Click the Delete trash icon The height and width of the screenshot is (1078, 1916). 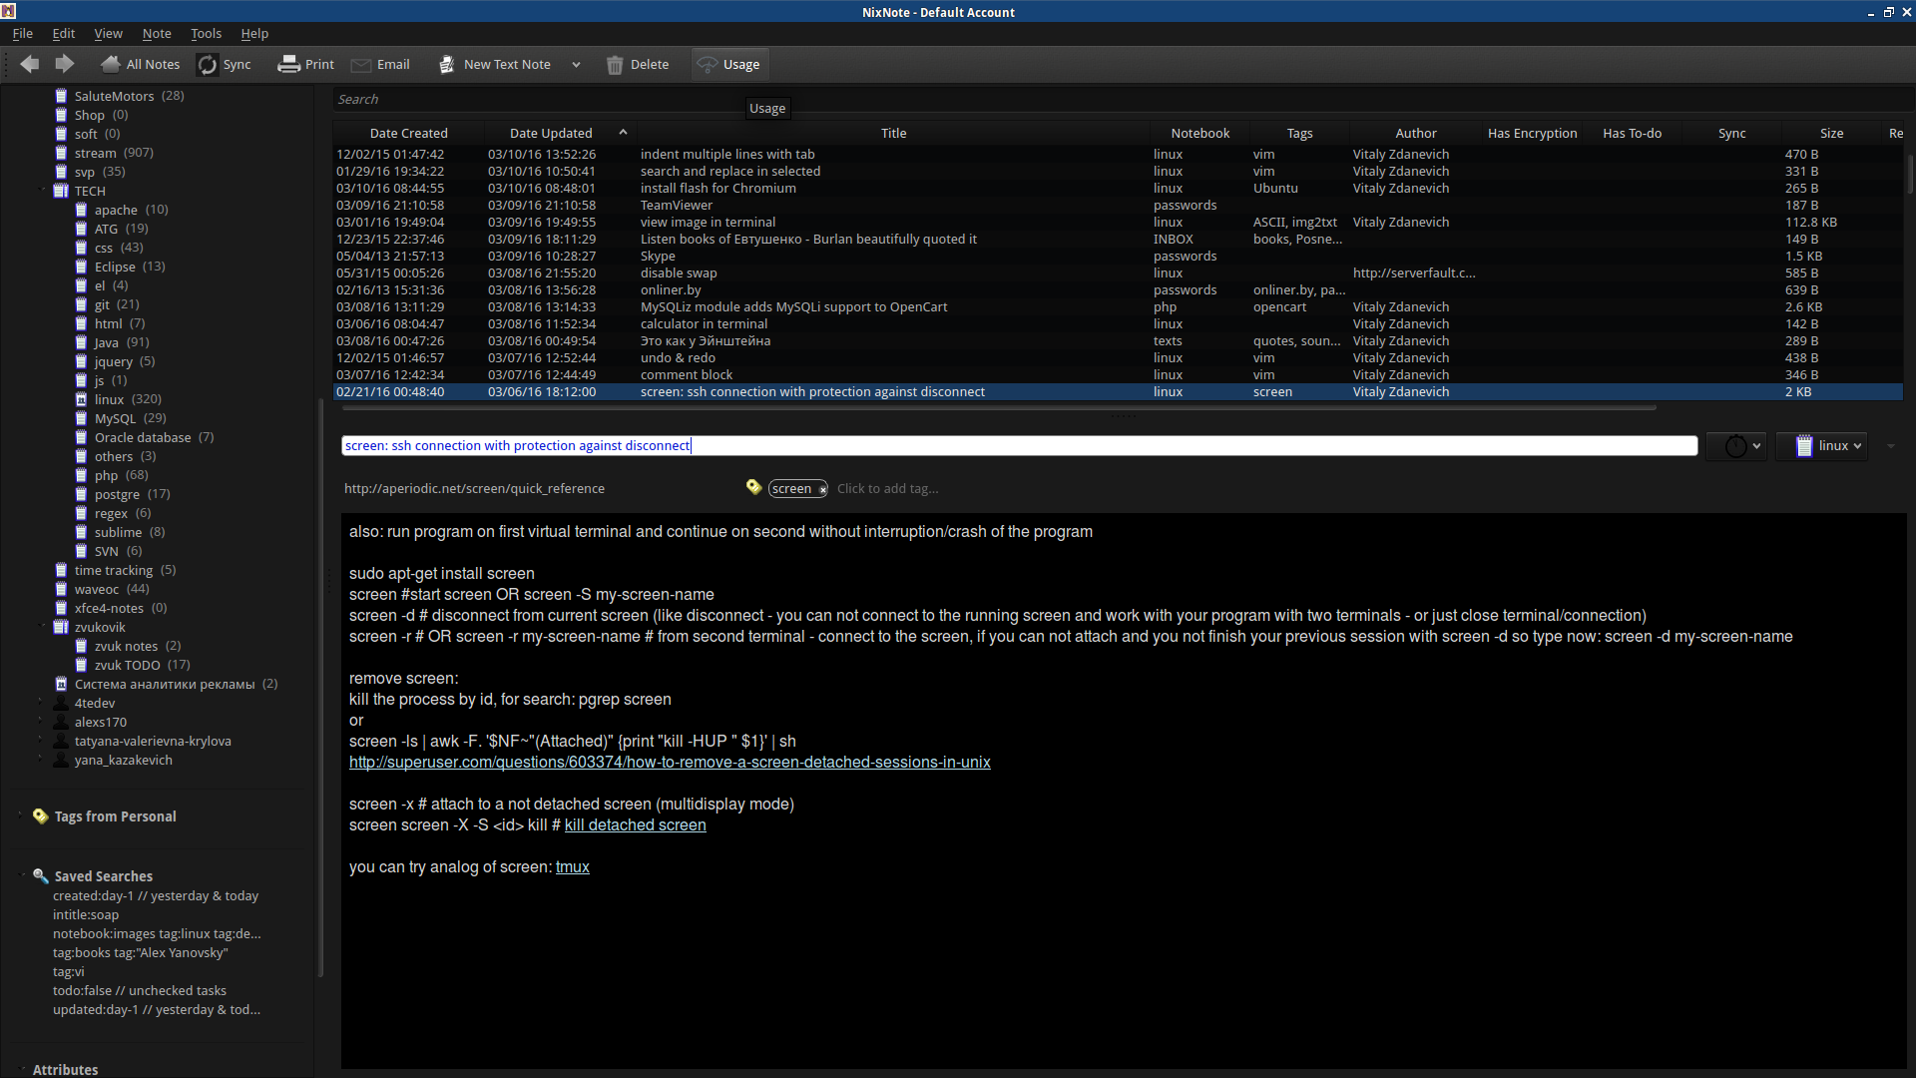[x=615, y=65]
